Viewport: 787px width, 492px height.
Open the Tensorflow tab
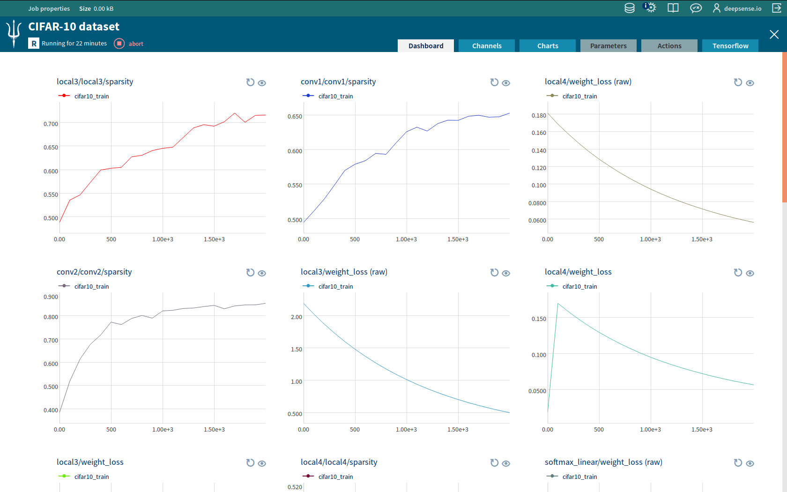click(x=730, y=46)
